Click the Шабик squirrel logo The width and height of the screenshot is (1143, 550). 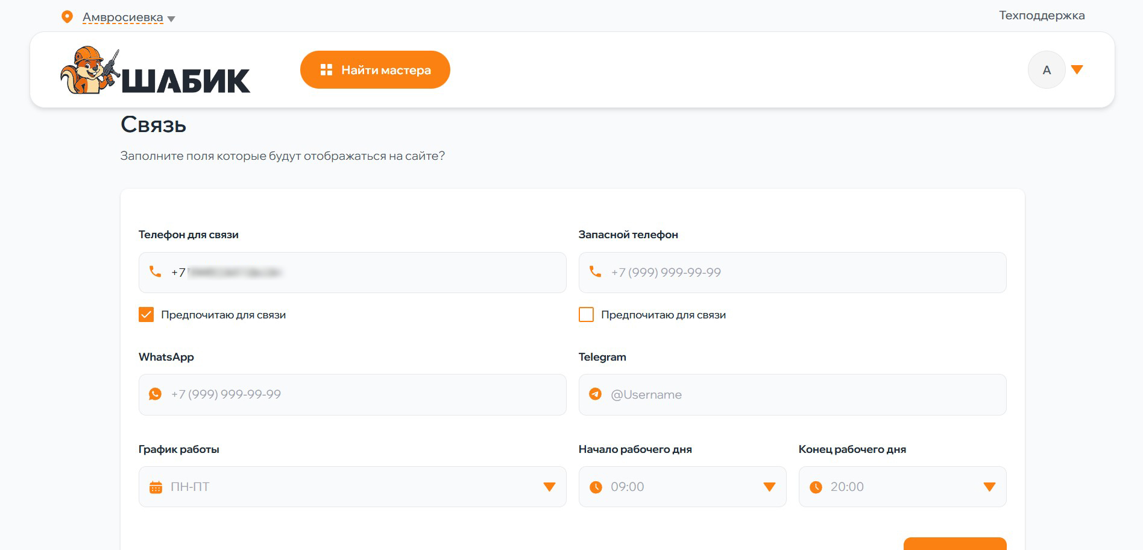pos(155,71)
